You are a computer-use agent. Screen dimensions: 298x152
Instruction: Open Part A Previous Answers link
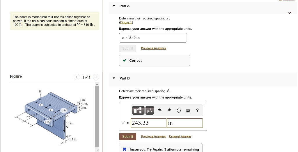point(153,48)
